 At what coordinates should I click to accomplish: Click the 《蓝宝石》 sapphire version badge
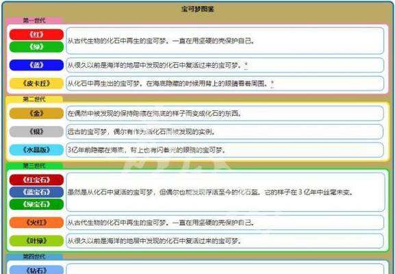click(36, 192)
